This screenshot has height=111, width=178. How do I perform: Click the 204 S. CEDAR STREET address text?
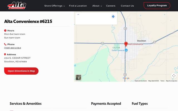tap(17, 58)
